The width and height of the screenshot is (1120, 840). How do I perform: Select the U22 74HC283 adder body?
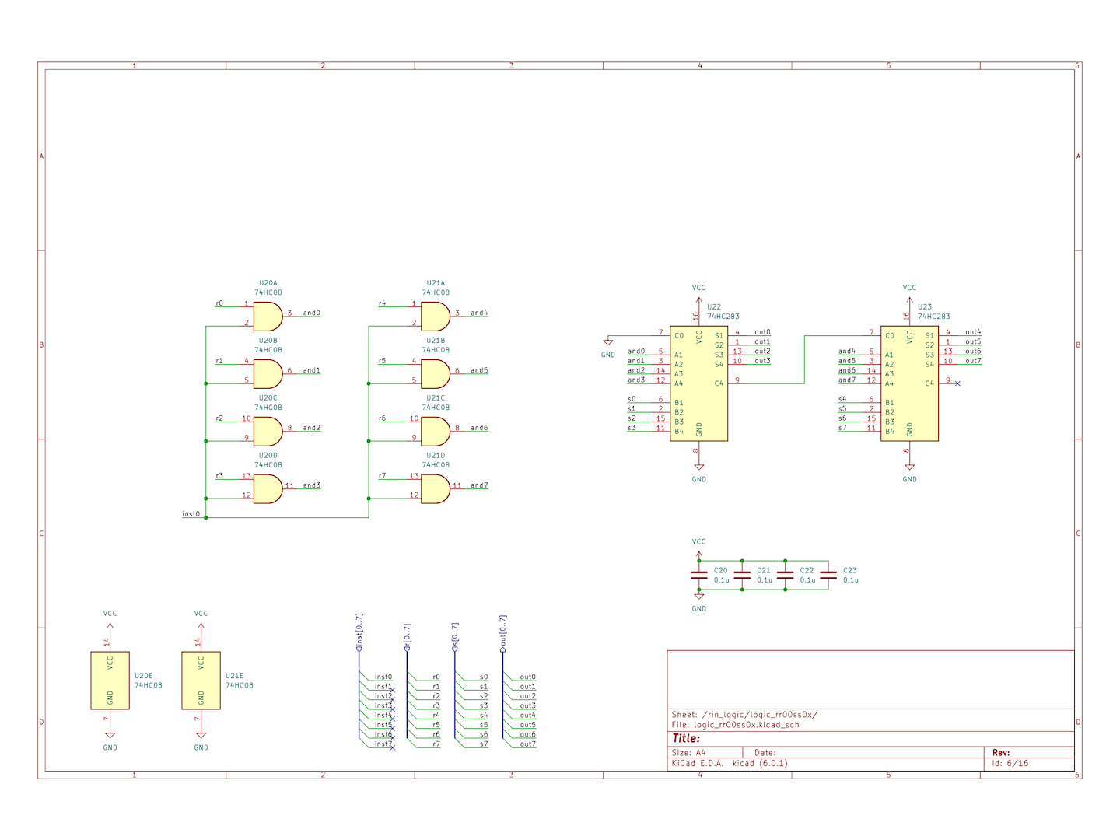pyautogui.click(x=699, y=383)
